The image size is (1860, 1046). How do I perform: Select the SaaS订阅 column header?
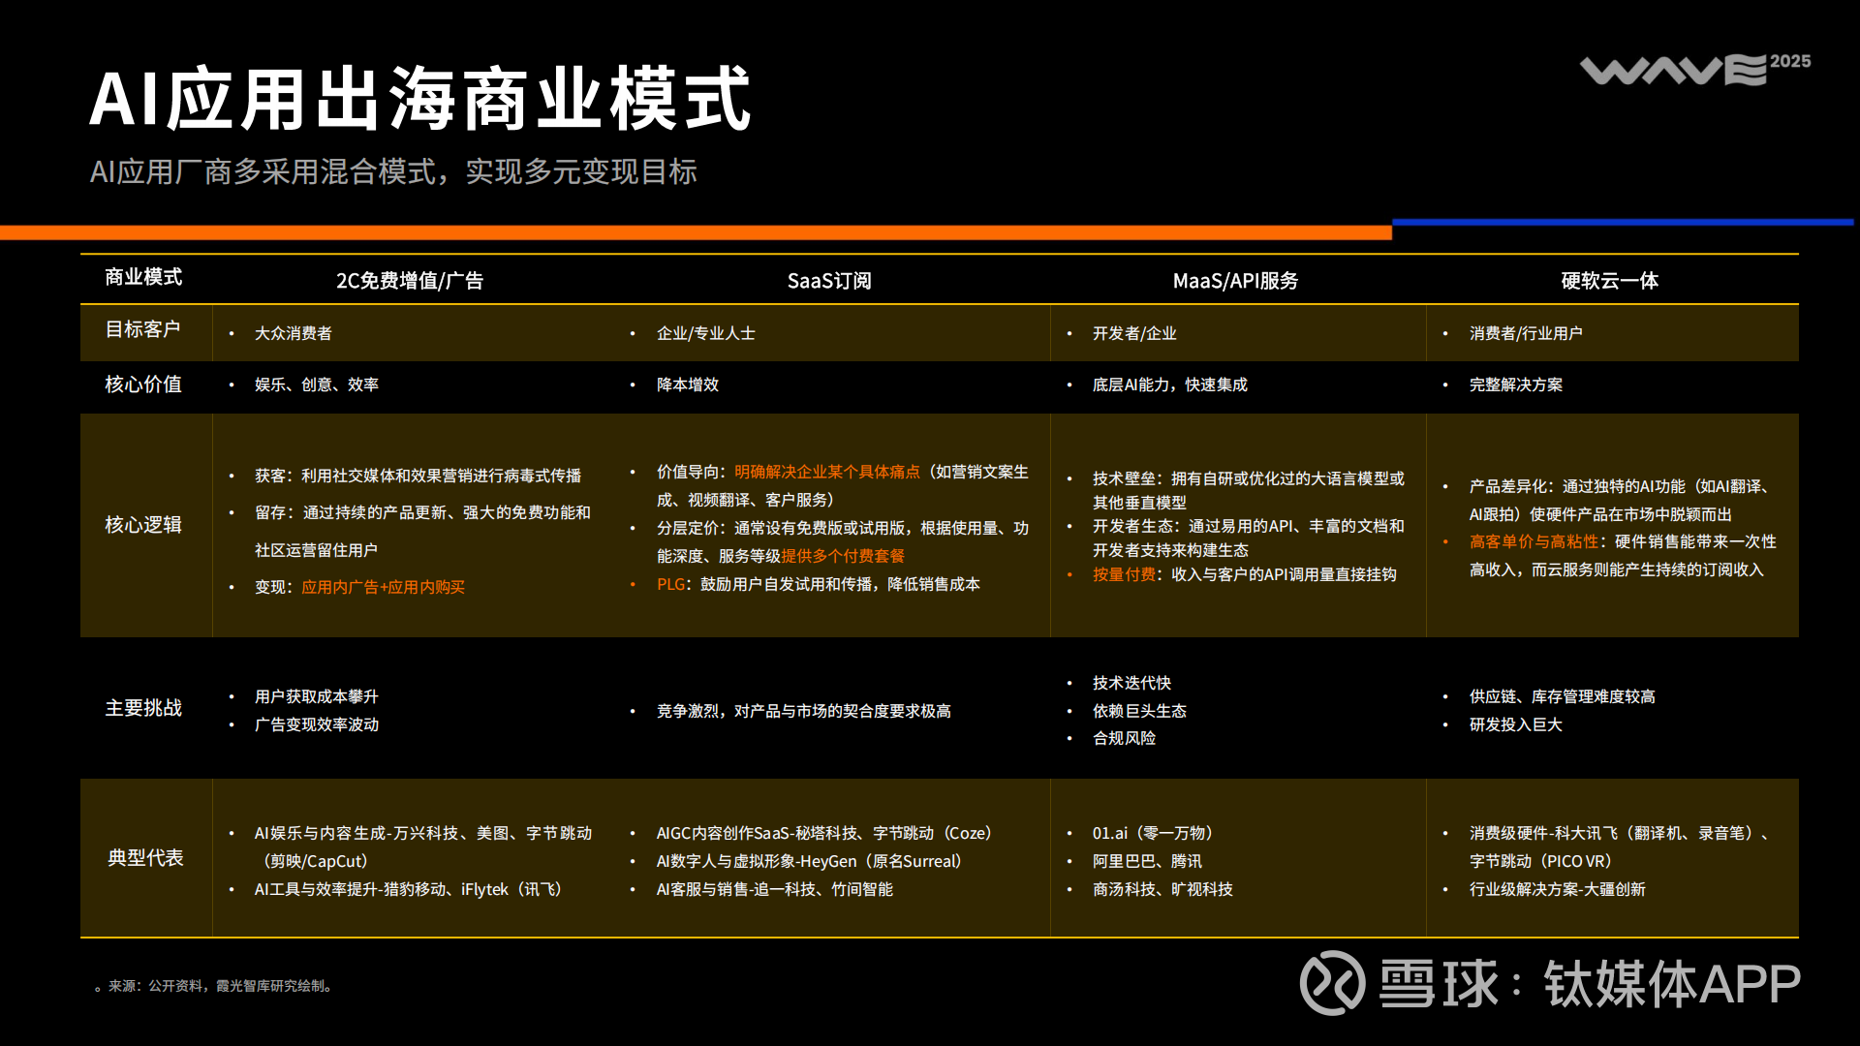coord(828,281)
